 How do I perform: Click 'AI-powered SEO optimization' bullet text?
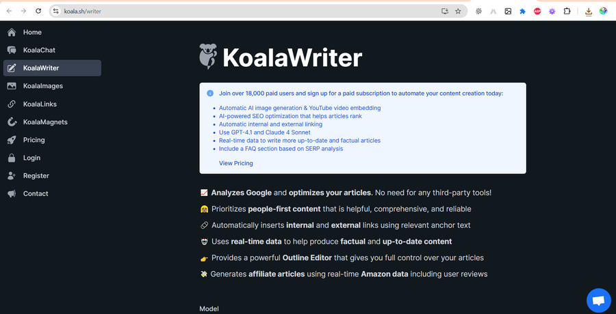click(290, 116)
